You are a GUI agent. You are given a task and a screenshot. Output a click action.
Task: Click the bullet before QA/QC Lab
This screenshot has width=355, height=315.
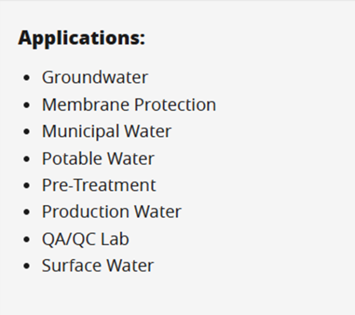27,240
